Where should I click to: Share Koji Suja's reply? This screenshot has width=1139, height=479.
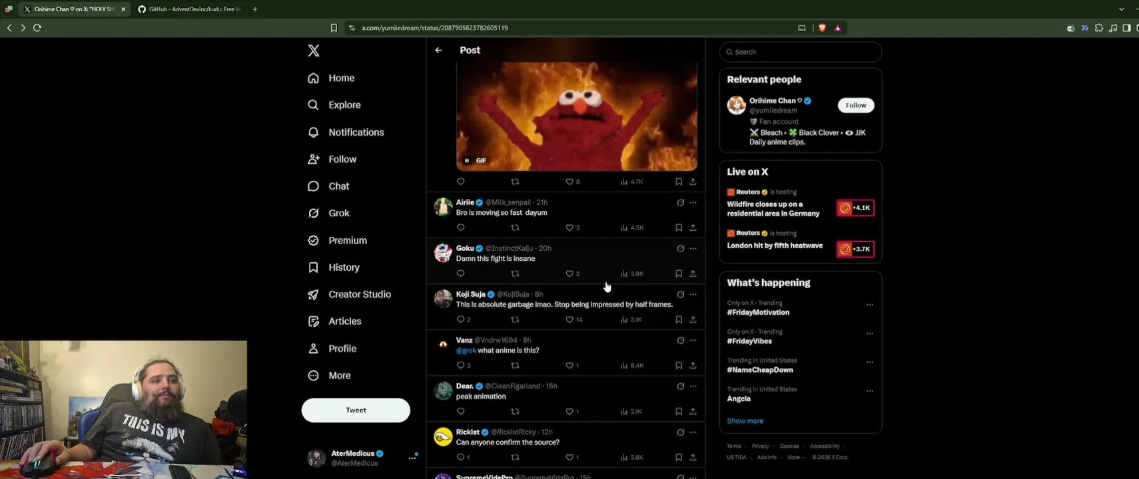tap(693, 319)
